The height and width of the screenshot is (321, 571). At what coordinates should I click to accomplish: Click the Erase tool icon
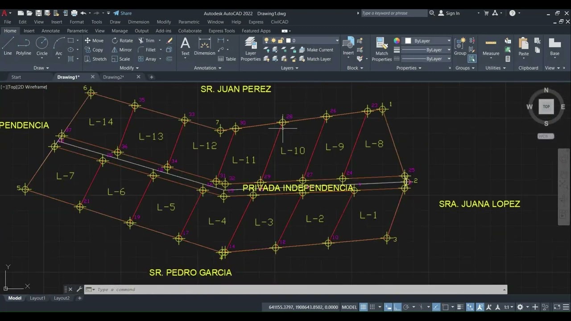click(170, 40)
